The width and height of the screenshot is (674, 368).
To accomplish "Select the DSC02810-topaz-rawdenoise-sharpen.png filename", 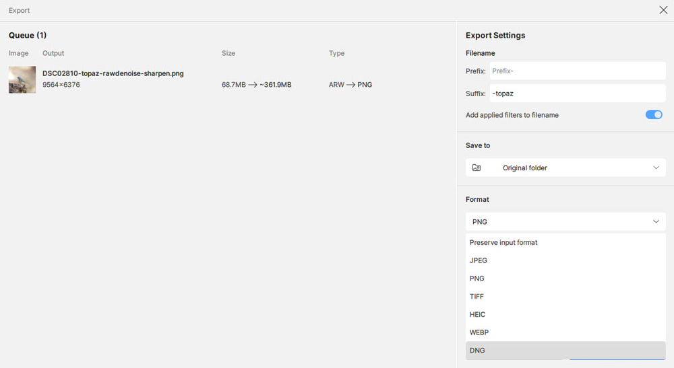I will (x=113, y=73).
